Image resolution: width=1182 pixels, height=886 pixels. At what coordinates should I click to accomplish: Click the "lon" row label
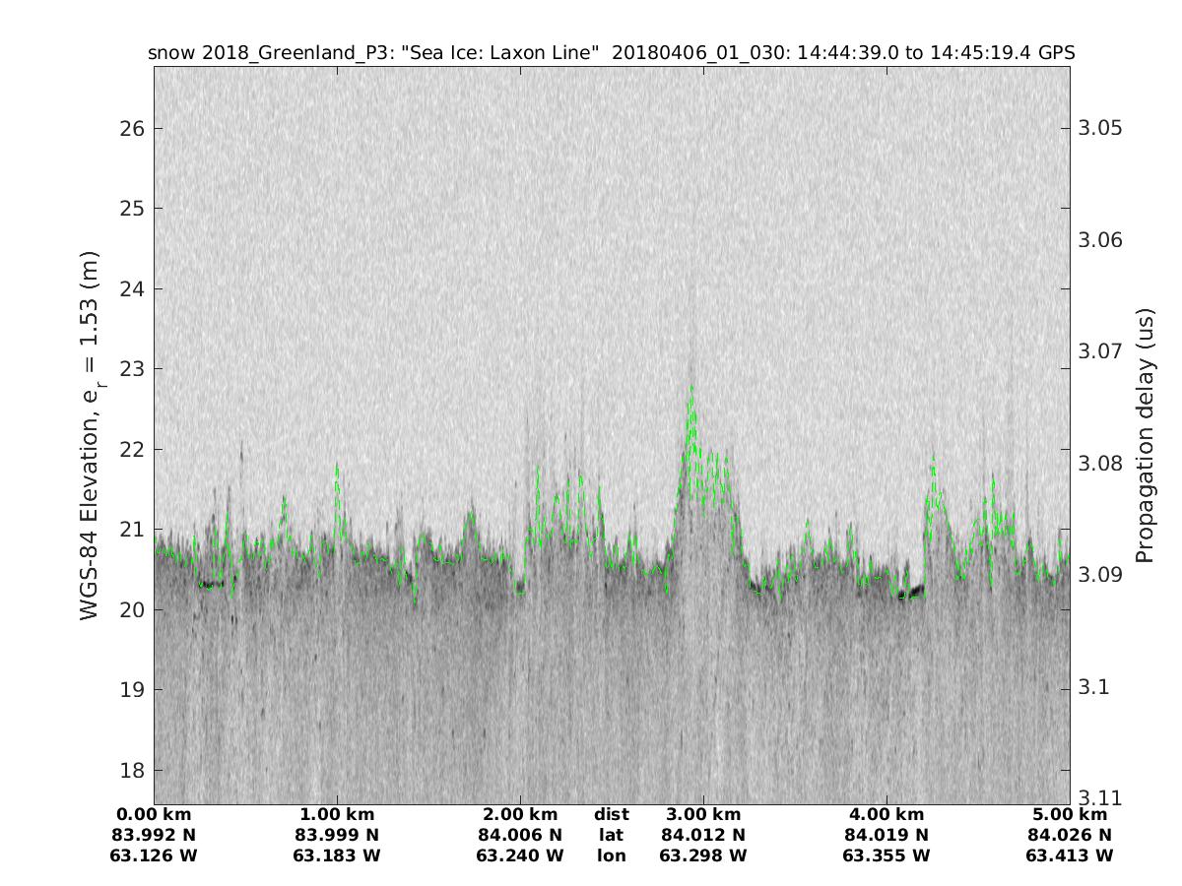click(611, 855)
